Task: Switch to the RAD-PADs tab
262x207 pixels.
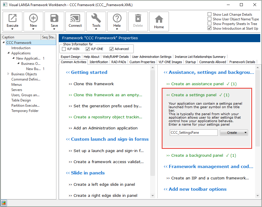Action: pos(119,62)
